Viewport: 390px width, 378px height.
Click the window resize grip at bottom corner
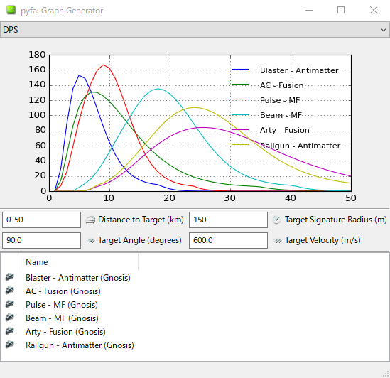point(386,374)
